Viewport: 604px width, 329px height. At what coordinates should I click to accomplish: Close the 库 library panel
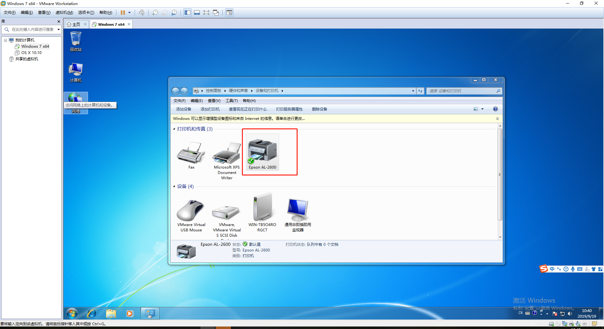[x=59, y=21]
